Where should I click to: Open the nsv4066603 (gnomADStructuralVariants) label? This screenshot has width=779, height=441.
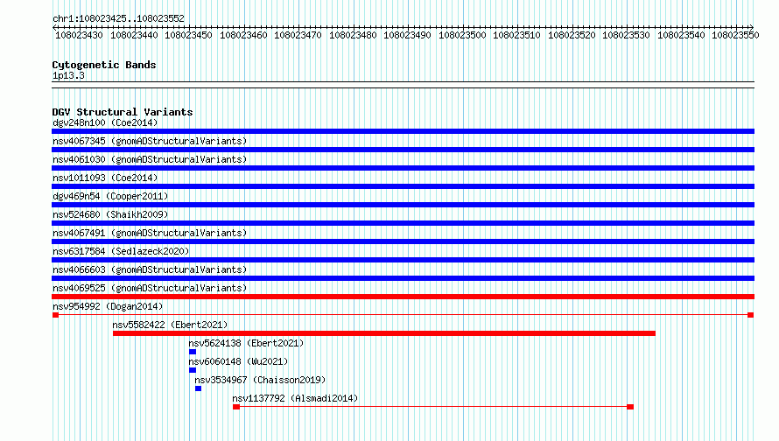point(150,269)
